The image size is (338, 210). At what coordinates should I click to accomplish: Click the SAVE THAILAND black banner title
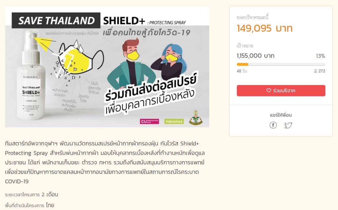[56, 20]
